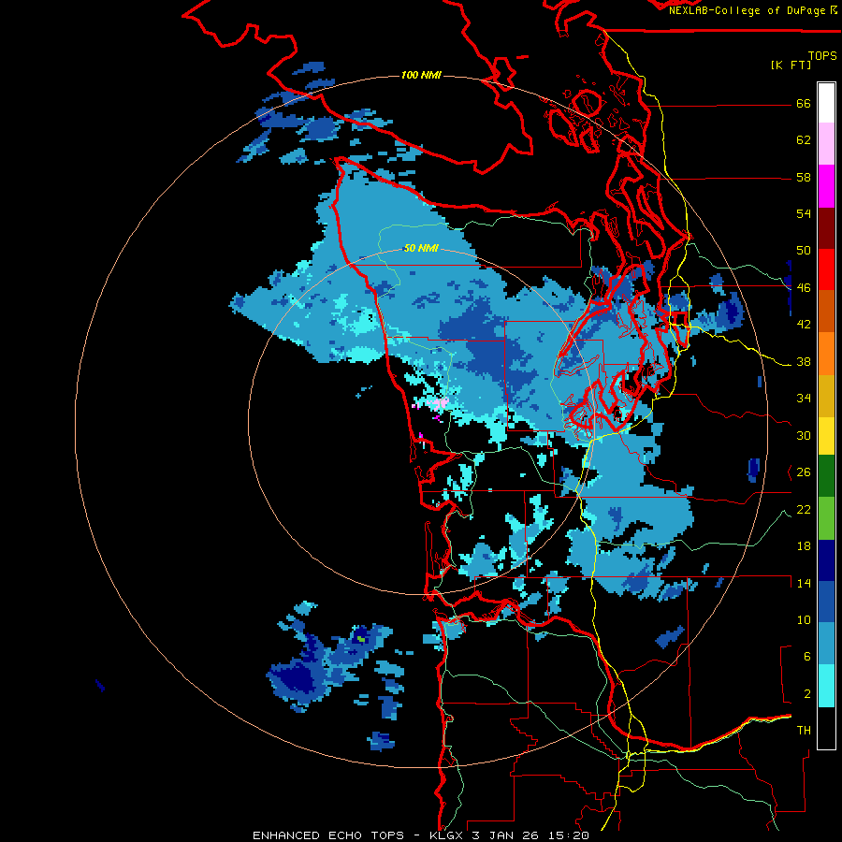Select the medium blue legend swatch
This screenshot has width=842, height=842.
coord(826,602)
